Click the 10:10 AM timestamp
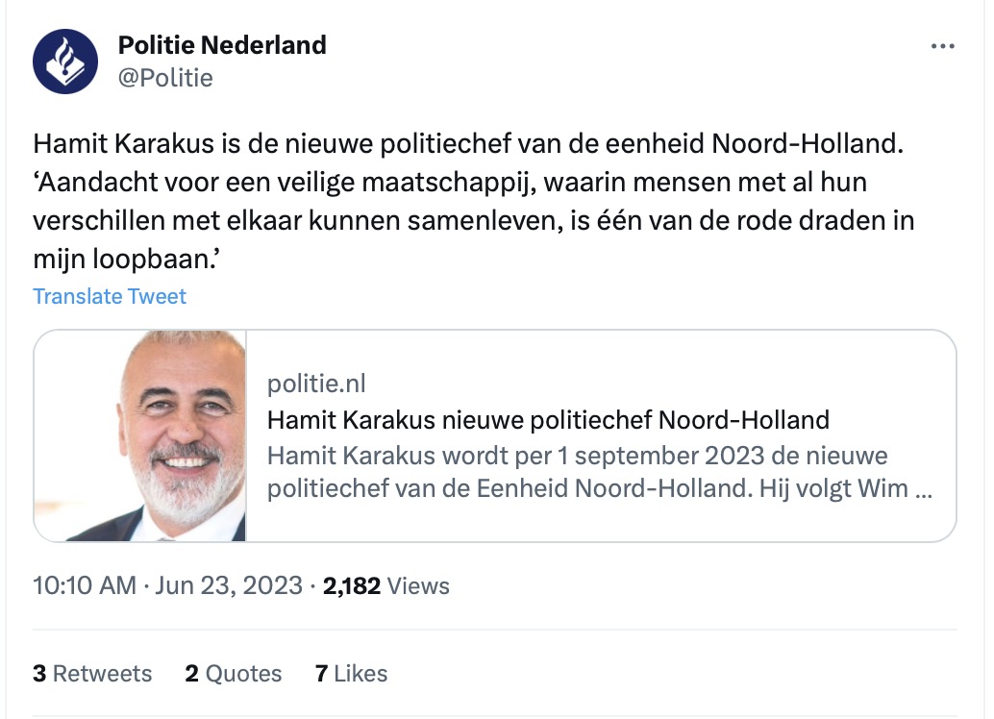994x719 pixels. pos(85,585)
